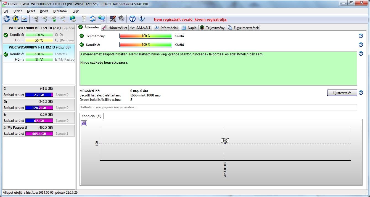
Task: Click green check icon beside Teljesítmény label
Action: pyautogui.click(x=81, y=36)
